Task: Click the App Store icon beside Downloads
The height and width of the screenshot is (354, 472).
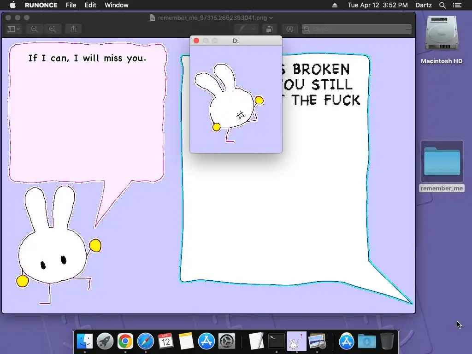Action: 347,342
